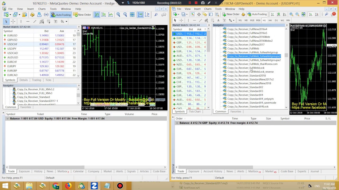
Task: Zoom out chart in left MetaQuotes window
Action: coord(125,15)
